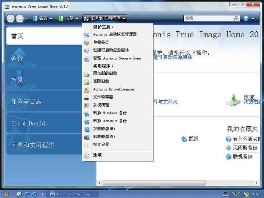Click the horizontal scrollbar thumb

click(x=154, y=183)
